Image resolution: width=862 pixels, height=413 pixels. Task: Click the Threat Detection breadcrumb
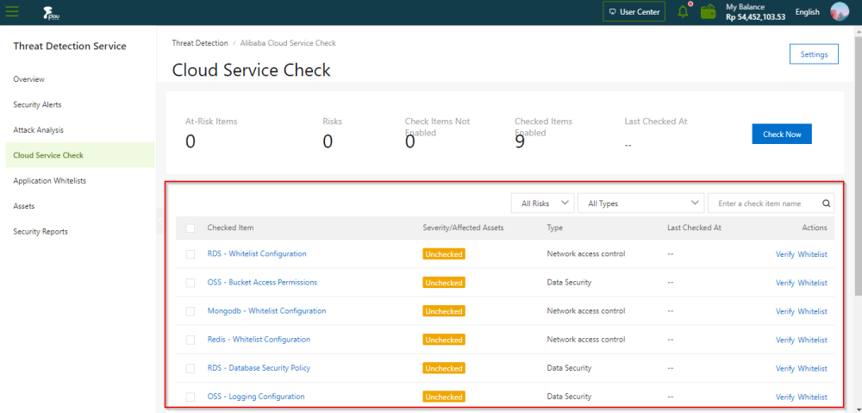point(200,43)
